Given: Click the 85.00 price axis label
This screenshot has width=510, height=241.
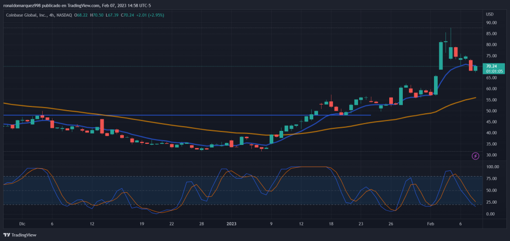Looking at the screenshot, I should (x=491, y=34).
